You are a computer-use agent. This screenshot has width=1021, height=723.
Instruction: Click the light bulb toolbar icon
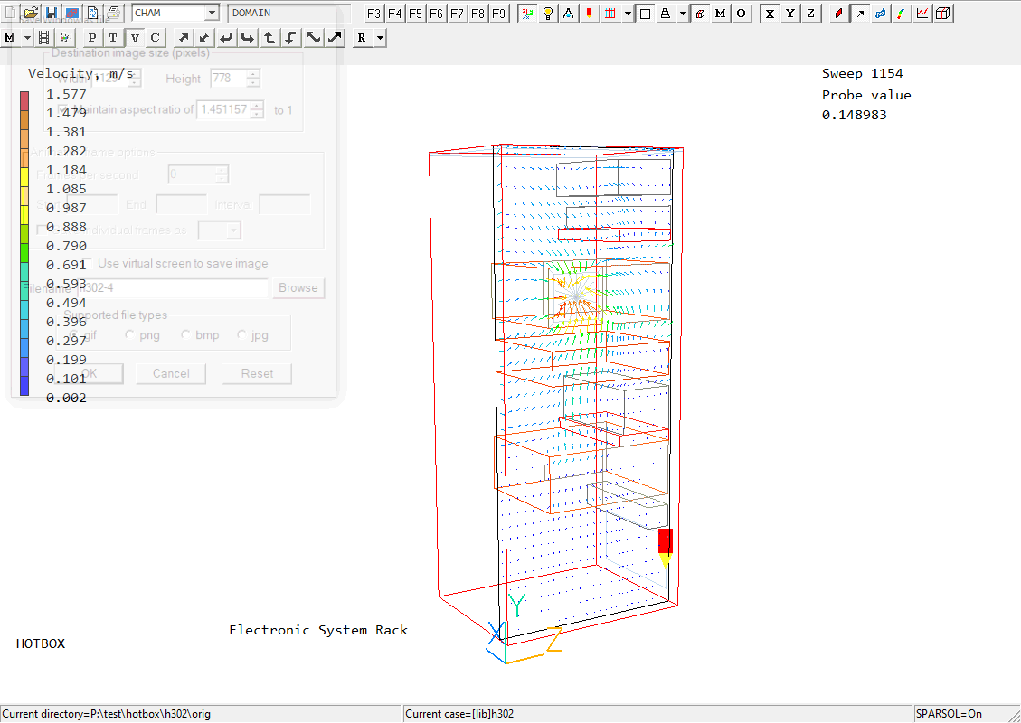(x=547, y=13)
